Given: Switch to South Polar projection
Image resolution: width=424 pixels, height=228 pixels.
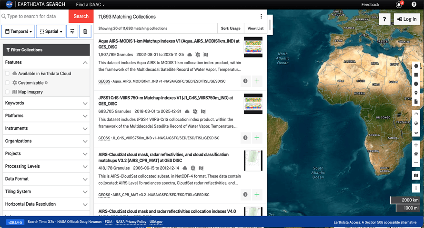Looking at the screenshot, I should coord(416,133).
